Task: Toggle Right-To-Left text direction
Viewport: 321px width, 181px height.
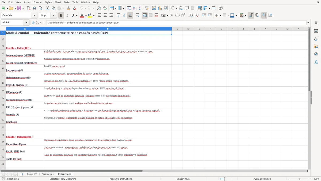Action: [x=257, y=16]
